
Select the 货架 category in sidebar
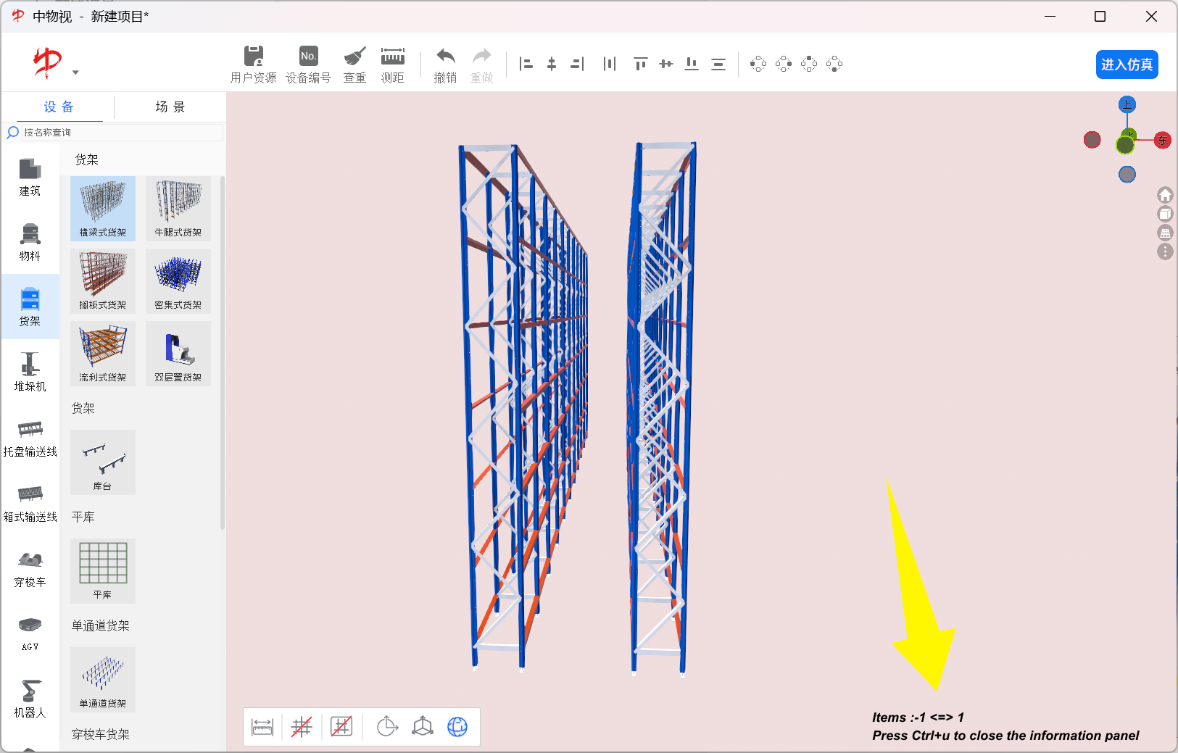30,307
